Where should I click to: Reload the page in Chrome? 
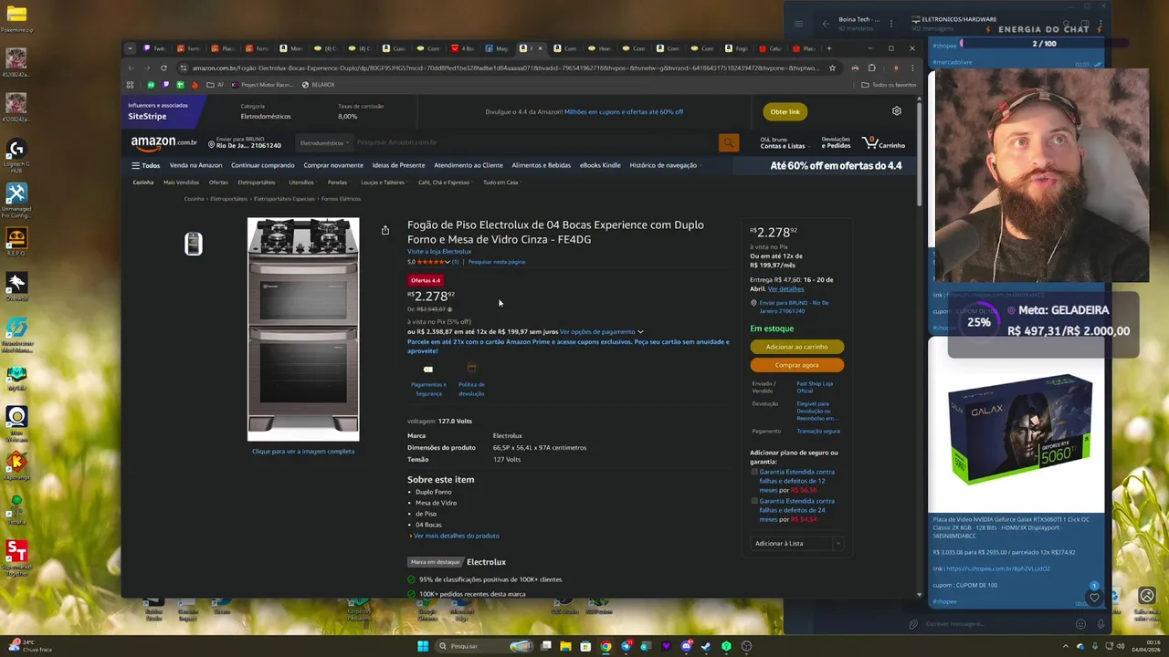163,68
